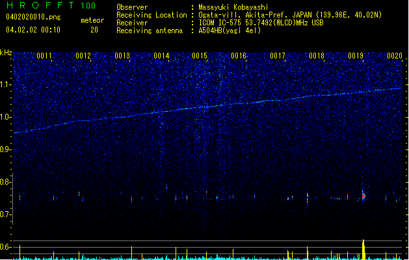Select the Ogata-vill. Akita-Pref. JAPAN location text
Screen dimensions: 409x260
[290, 15]
